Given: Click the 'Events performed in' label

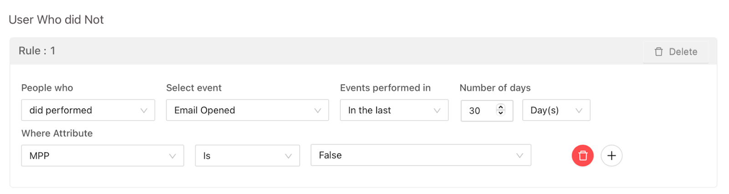Looking at the screenshot, I should (x=385, y=88).
